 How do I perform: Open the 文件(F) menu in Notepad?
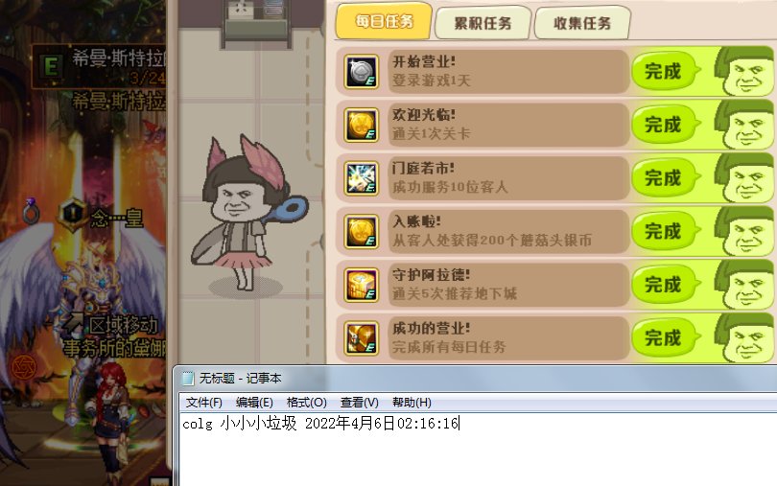[x=203, y=403]
